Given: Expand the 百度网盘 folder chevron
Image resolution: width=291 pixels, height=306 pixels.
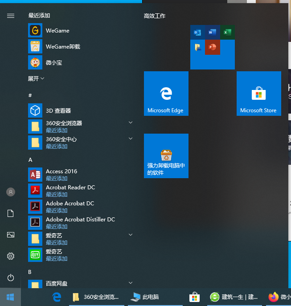Looking at the screenshot, I should click(x=131, y=283).
